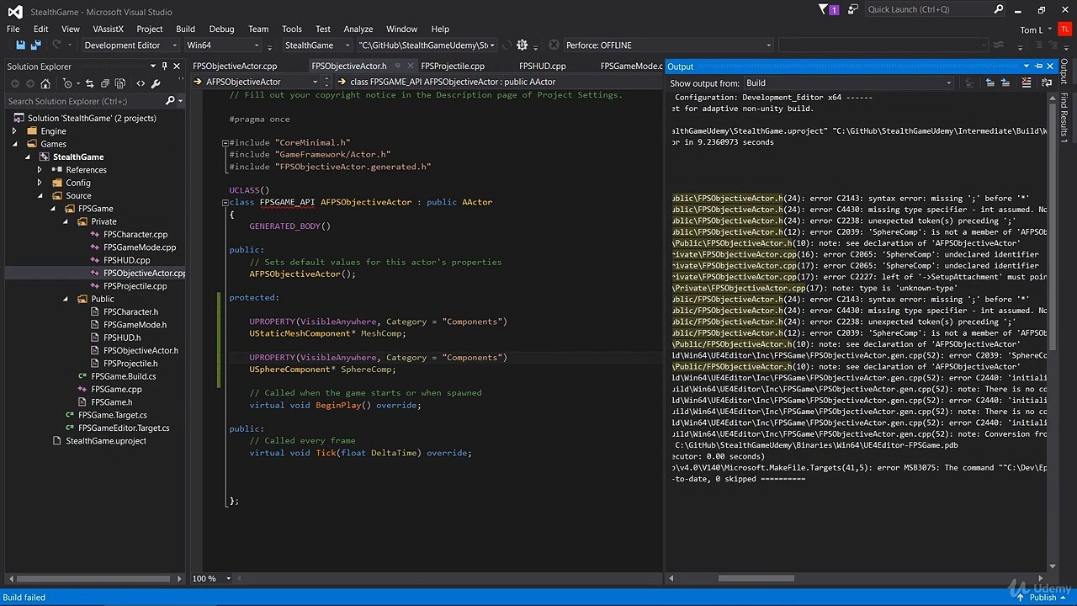Open Properties wrench icon in Solution Explorer

[156, 83]
